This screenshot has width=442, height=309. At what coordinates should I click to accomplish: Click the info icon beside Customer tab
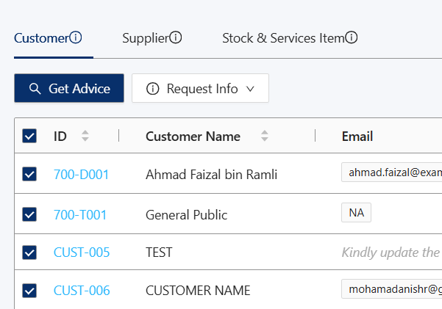[x=75, y=38]
